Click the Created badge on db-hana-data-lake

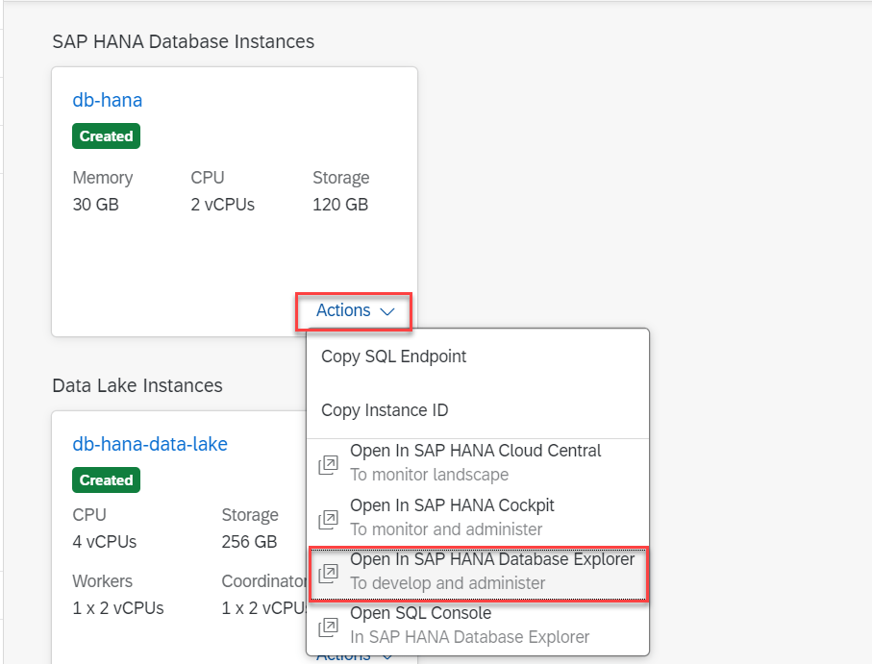[106, 480]
